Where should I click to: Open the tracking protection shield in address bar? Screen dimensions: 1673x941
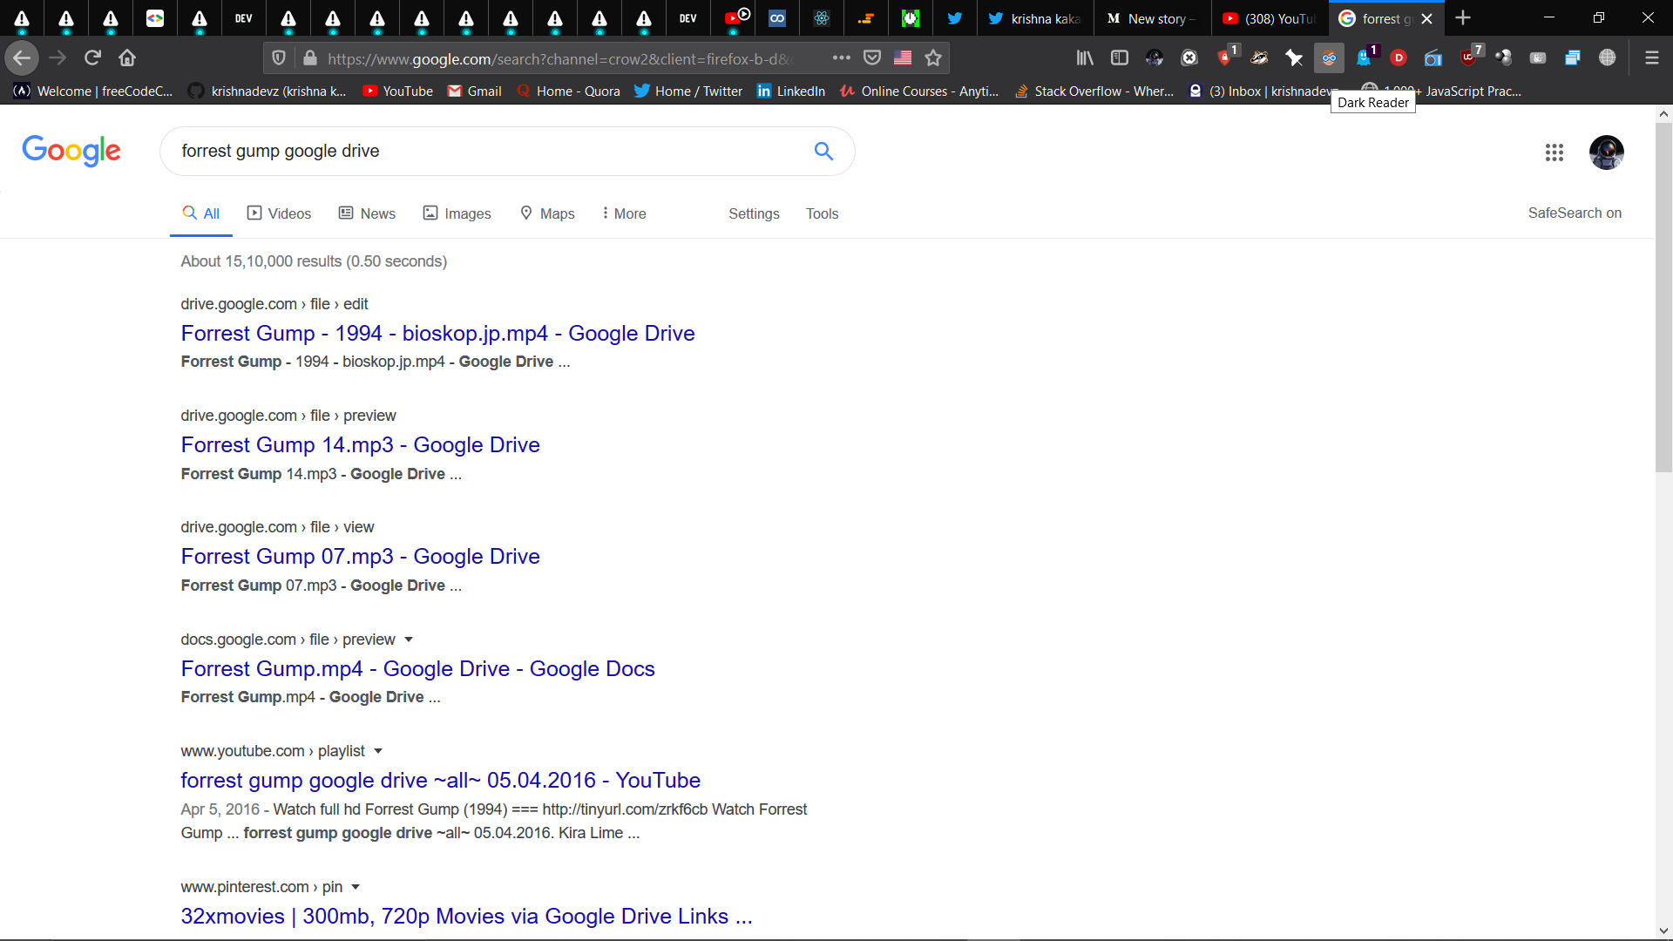[x=279, y=58]
